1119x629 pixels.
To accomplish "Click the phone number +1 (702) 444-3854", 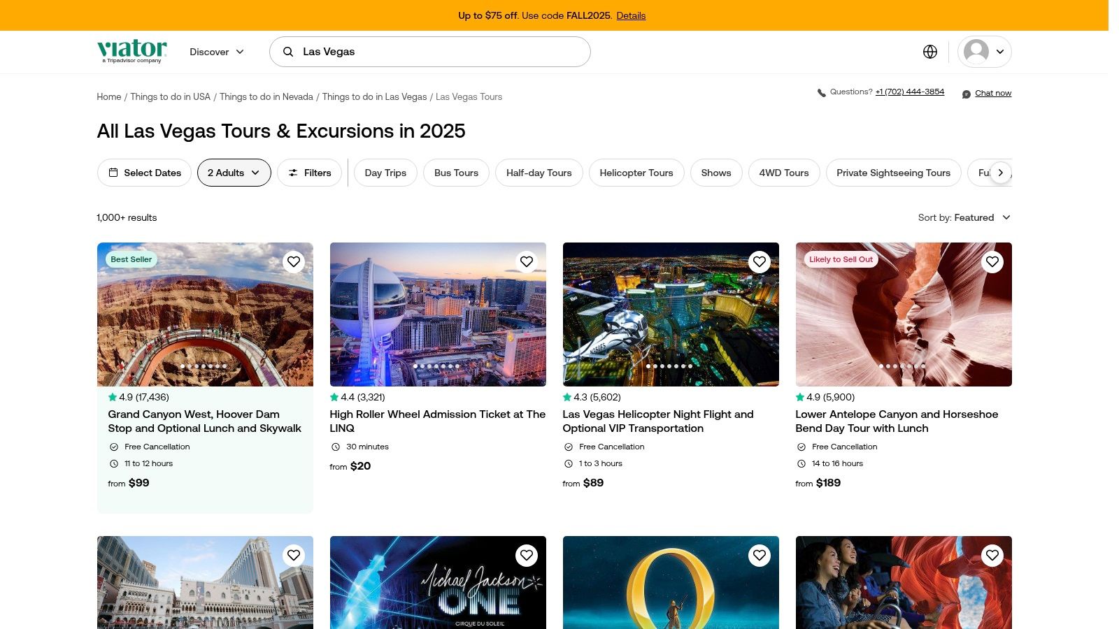I will [909, 92].
